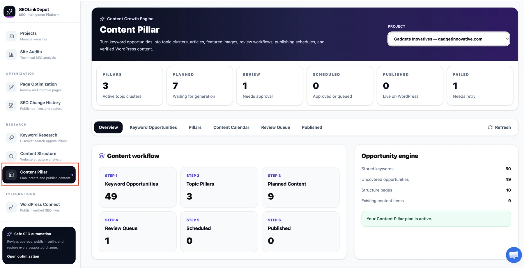Screen dimensions: 524x268
Task: Click the Content workflow layers icon
Action: [102, 156]
